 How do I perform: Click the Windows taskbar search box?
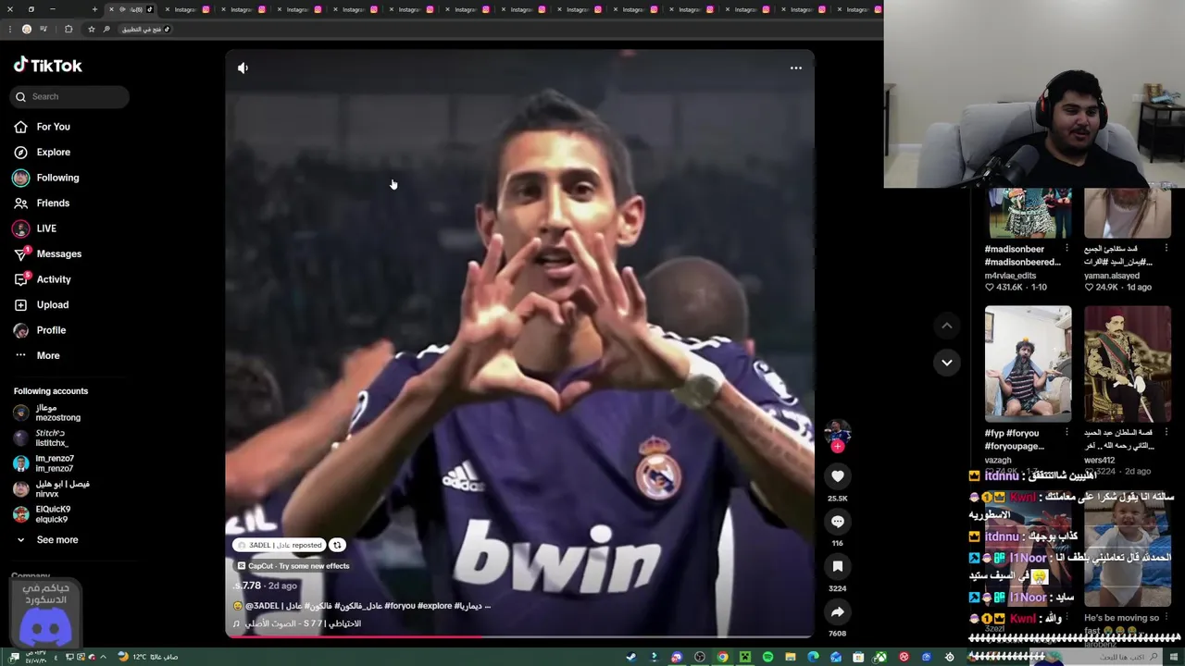[x=1097, y=657]
